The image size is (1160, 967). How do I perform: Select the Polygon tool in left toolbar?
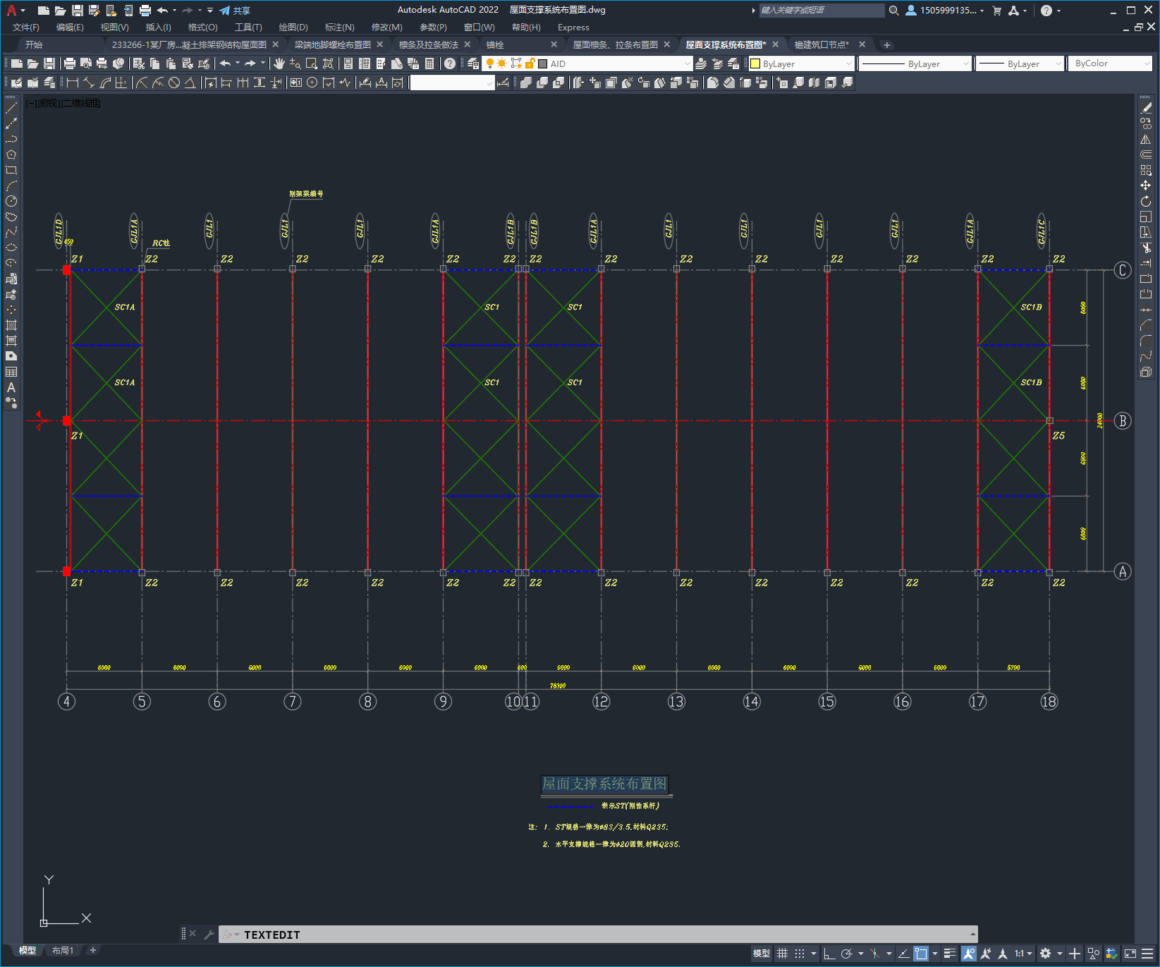11,154
